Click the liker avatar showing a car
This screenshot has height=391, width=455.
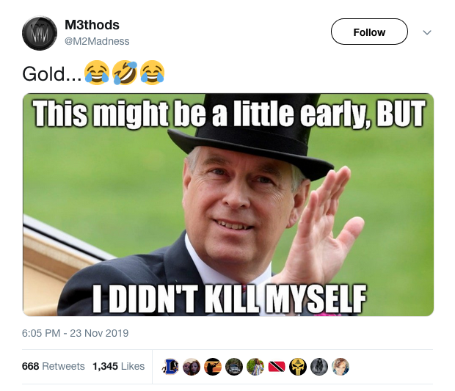(x=235, y=366)
